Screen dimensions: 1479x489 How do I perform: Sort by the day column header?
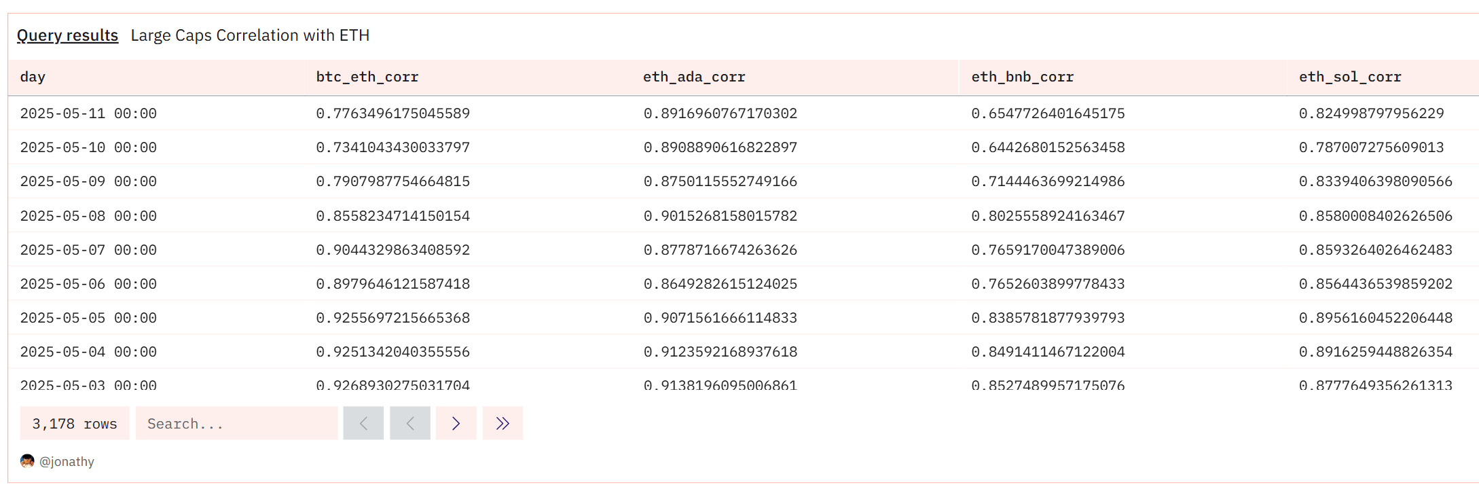(33, 77)
